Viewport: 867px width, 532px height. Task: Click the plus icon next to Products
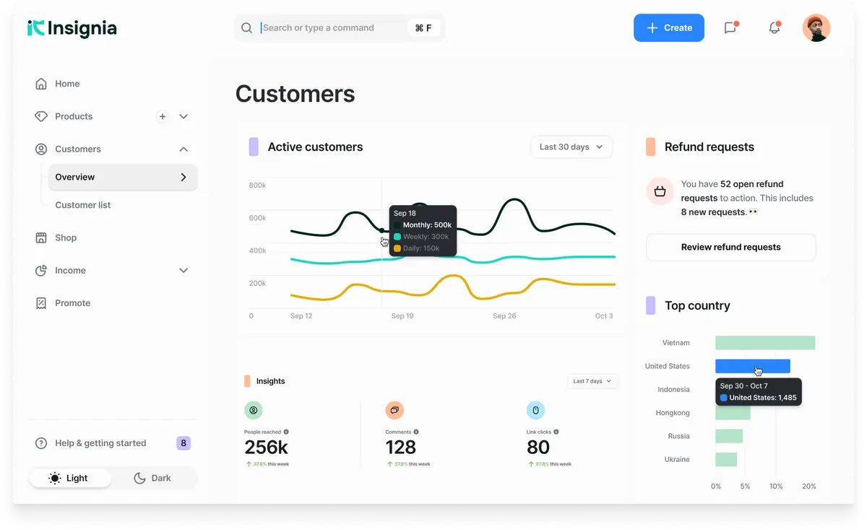163,116
